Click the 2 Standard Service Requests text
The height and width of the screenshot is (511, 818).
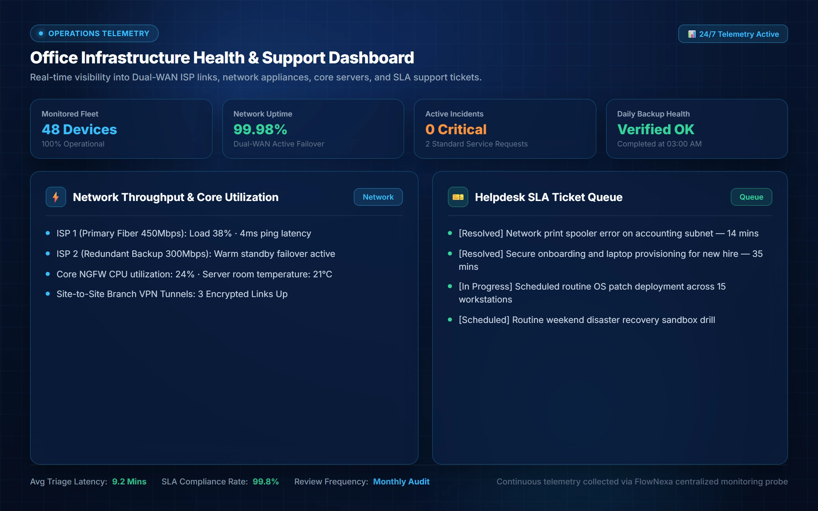point(476,144)
